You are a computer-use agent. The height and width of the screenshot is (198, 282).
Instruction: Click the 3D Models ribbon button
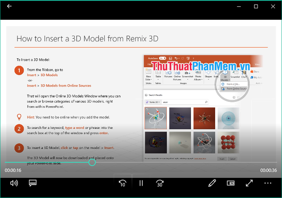point(225,76)
